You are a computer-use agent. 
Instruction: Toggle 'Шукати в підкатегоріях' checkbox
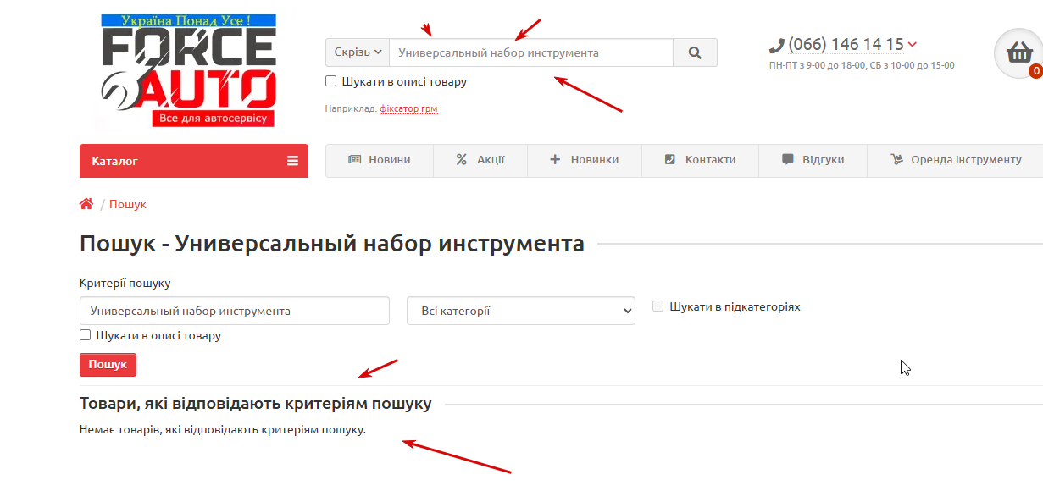658,306
